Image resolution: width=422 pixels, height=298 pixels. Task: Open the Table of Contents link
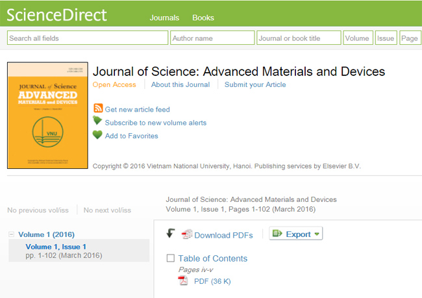[213, 258]
